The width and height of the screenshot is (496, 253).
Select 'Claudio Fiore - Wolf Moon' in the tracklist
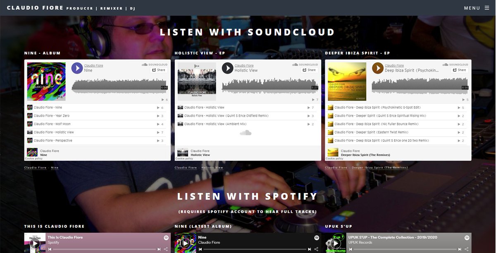tap(54, 124)
